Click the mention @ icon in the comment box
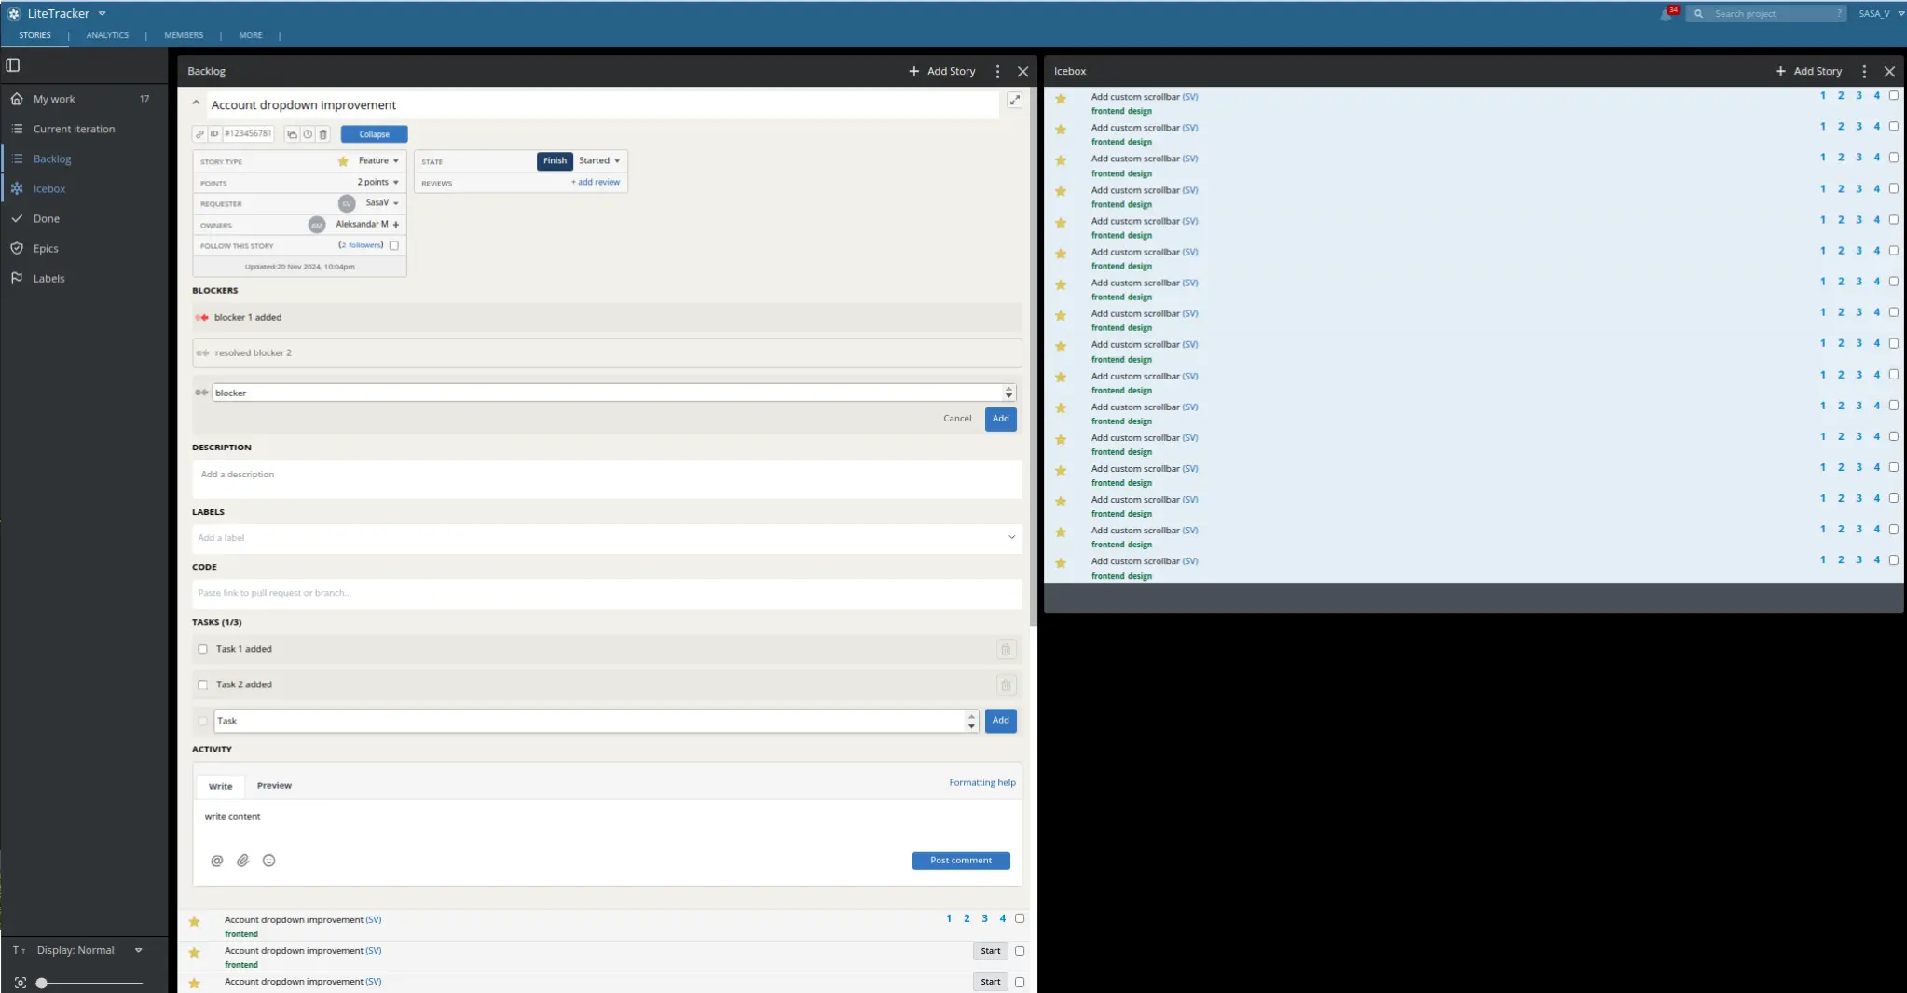This screenshot has height=993, width=1907. [x=216, y=861]
